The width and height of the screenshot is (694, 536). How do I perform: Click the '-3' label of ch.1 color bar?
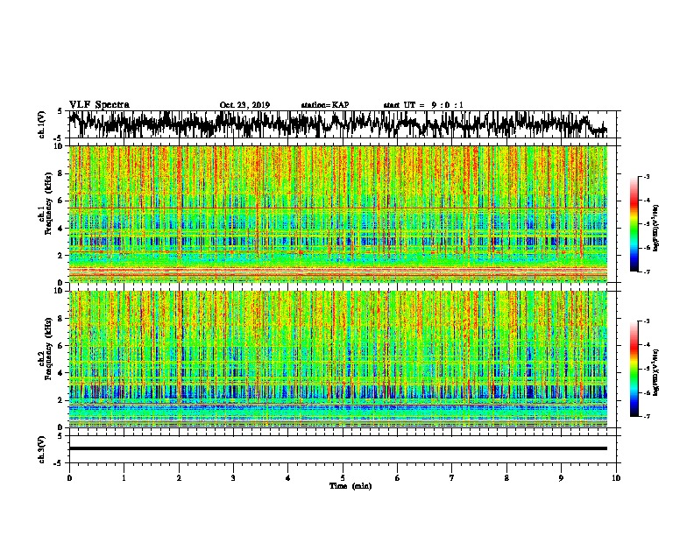click(646, 176)
